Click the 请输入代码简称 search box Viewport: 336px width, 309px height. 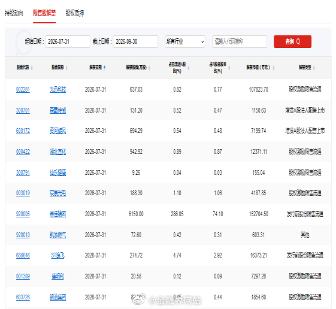(x=240, y=41)
